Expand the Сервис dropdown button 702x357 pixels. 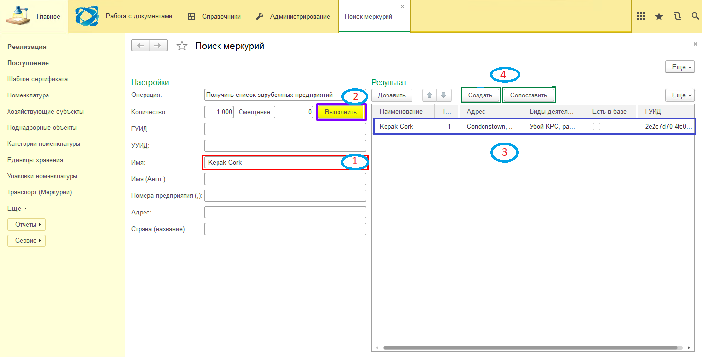(26, 241)
